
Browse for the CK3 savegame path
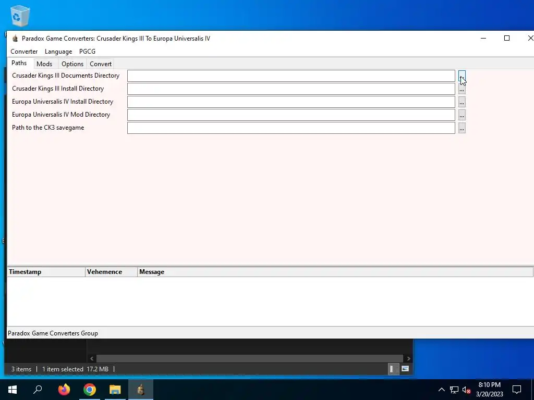pyautogui.click(x=462, y=128)
